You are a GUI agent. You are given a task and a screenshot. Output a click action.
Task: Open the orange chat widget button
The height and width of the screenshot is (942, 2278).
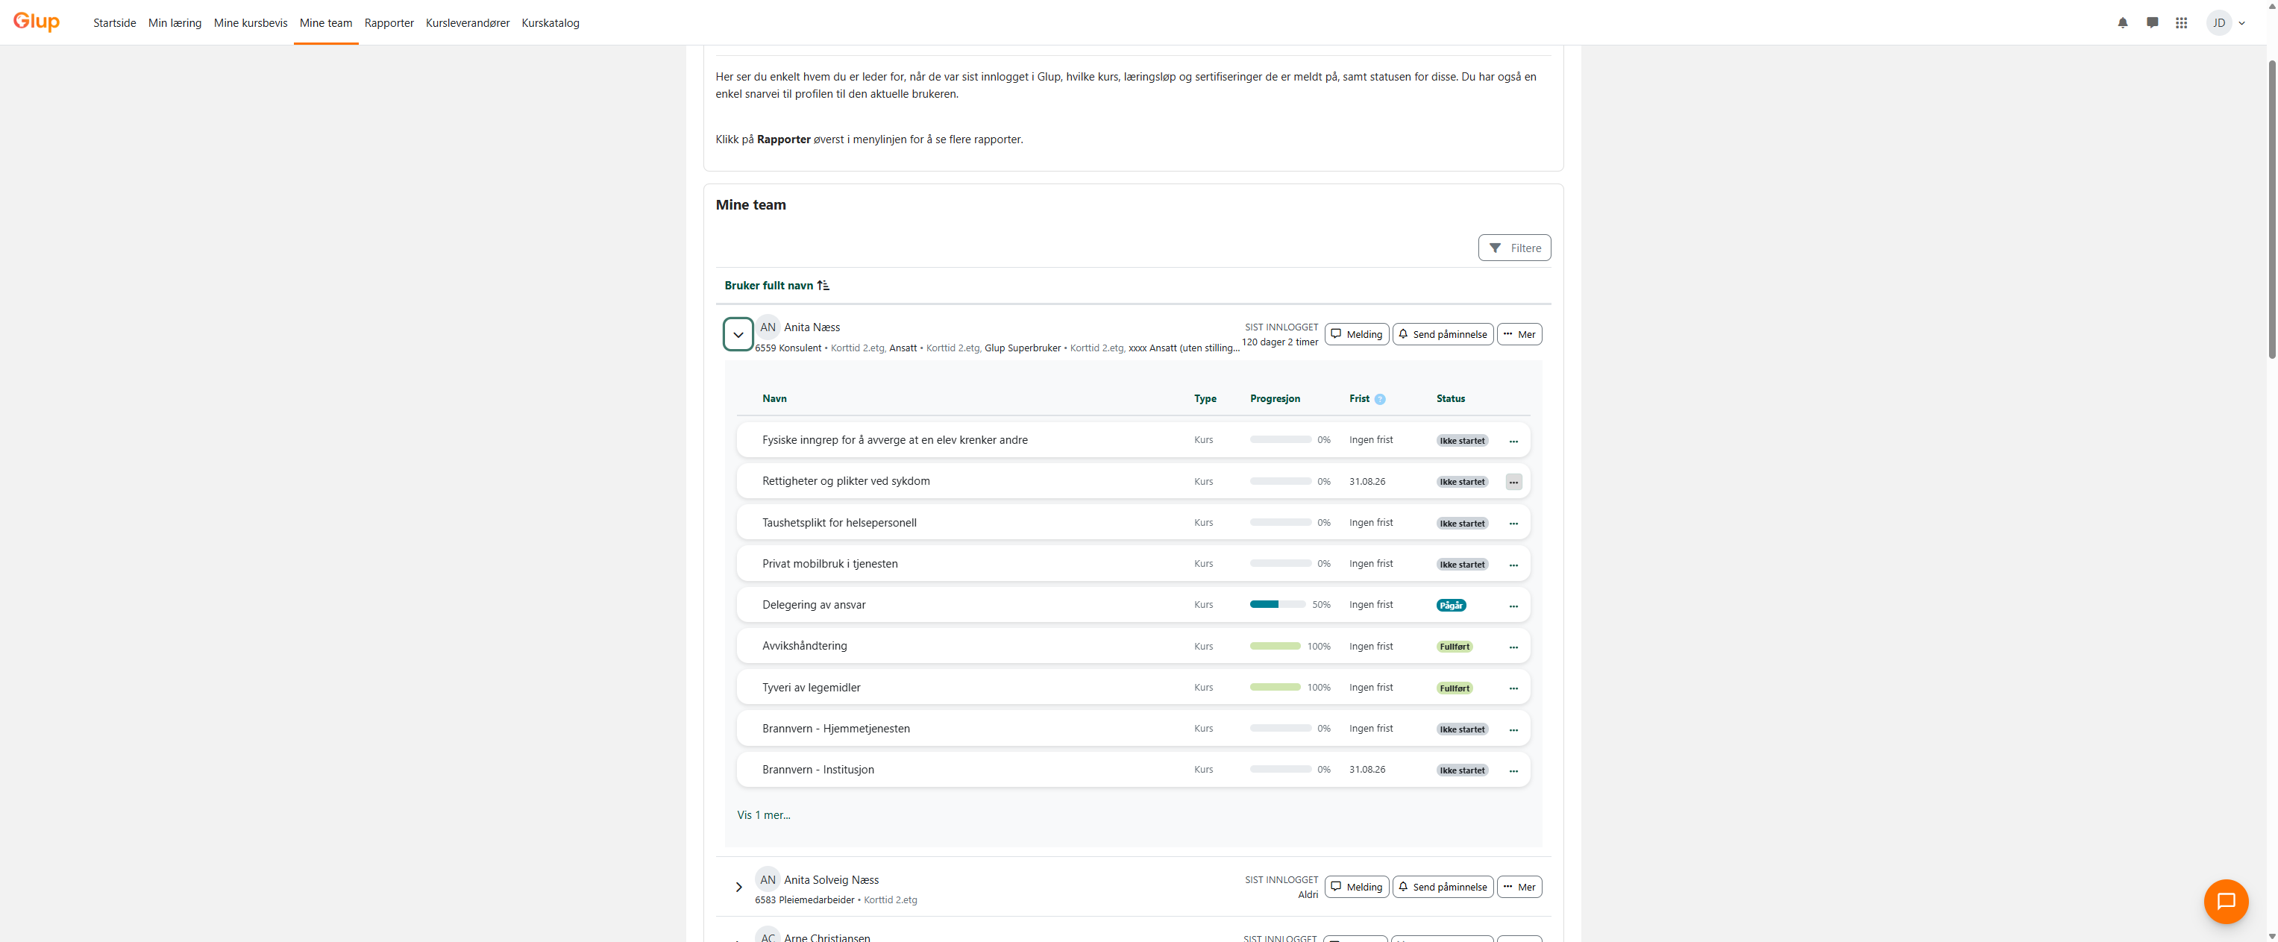pyautogui.click(x=2226, y=901)
